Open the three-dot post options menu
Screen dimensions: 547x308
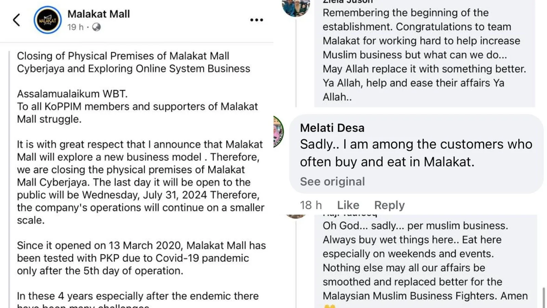click(256, 20)
